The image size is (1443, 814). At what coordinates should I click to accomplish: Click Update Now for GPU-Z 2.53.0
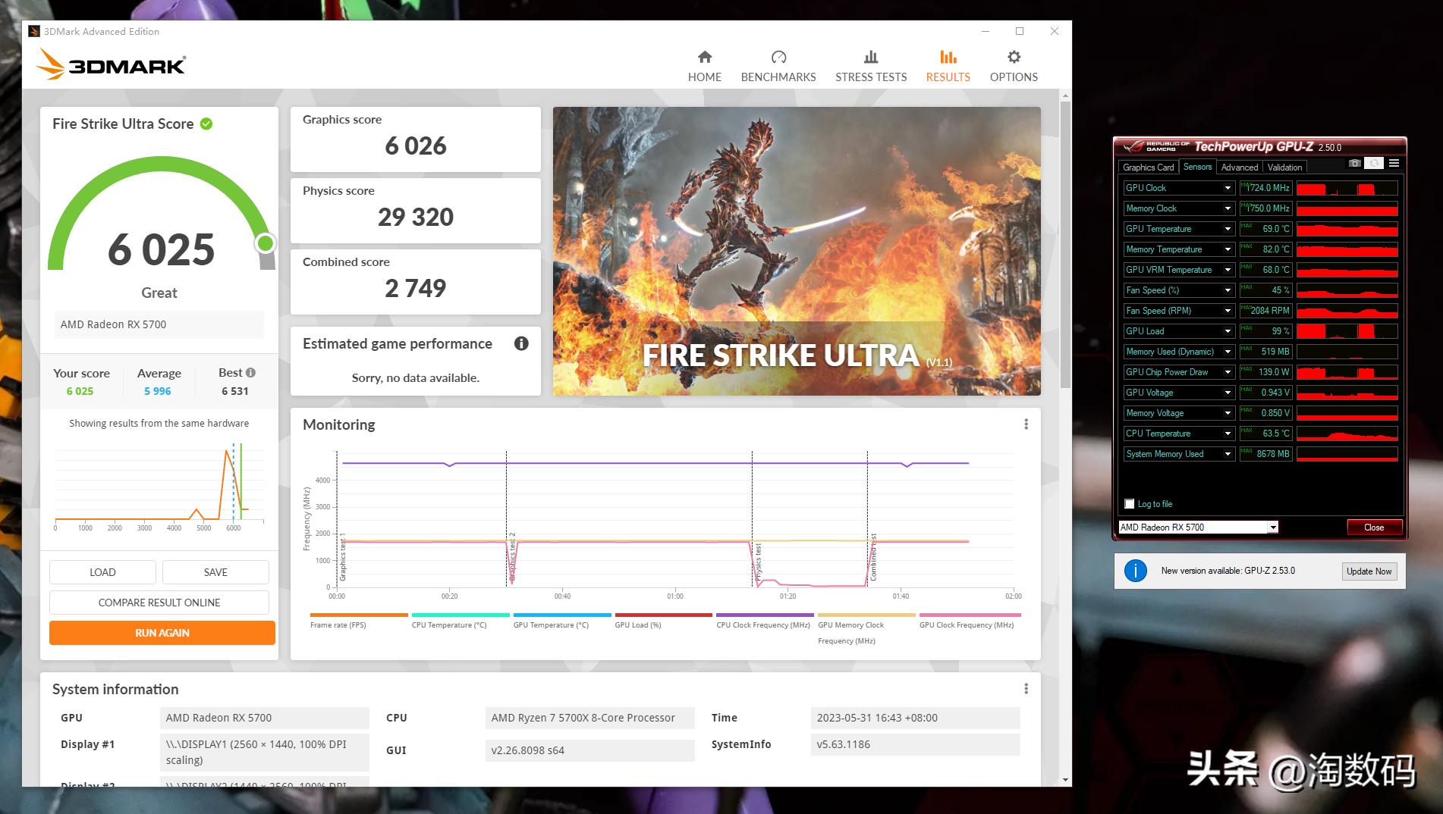tap(1369, 571)
